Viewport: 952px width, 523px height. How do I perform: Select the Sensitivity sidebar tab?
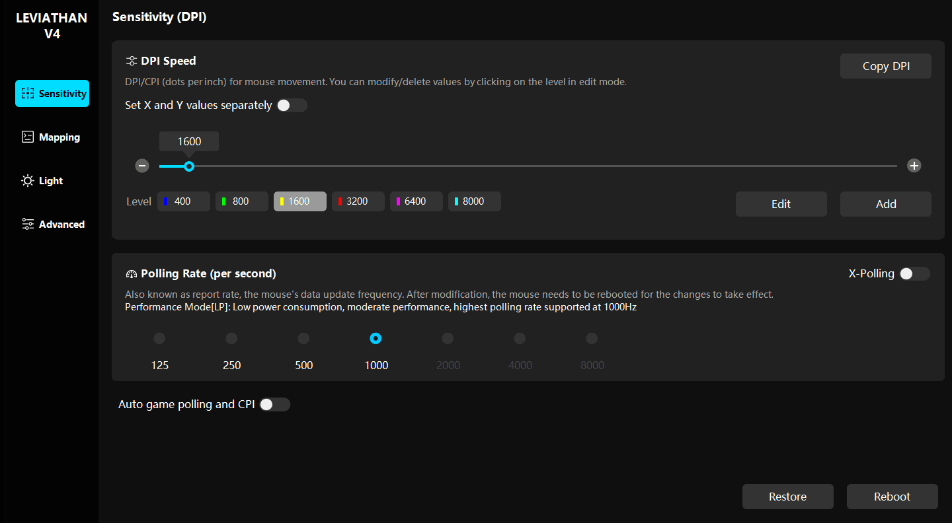[x=52, y=94]
